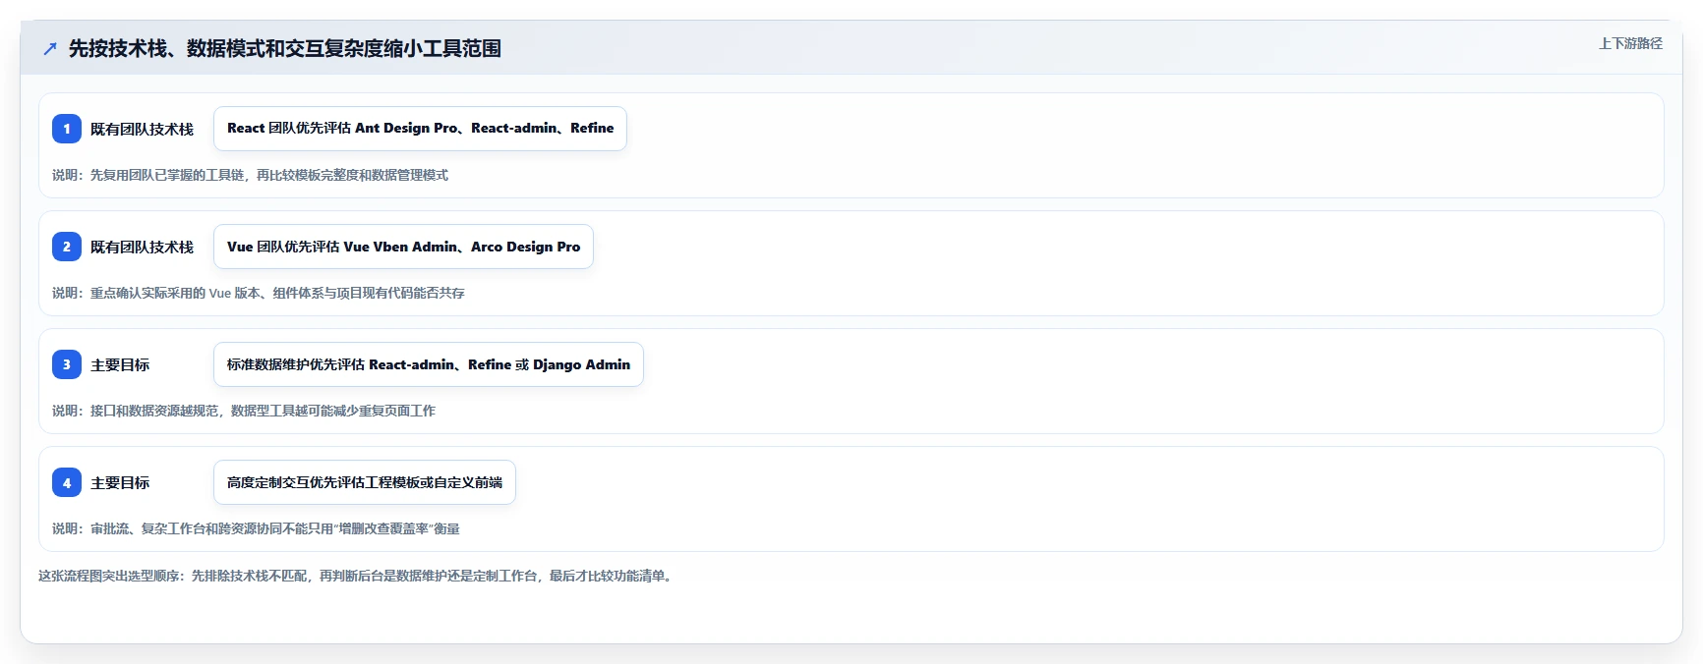Click note 先复用团队已掌握的工具链
The height and width of the screenshot is (664, 1703).
point(250,175)
